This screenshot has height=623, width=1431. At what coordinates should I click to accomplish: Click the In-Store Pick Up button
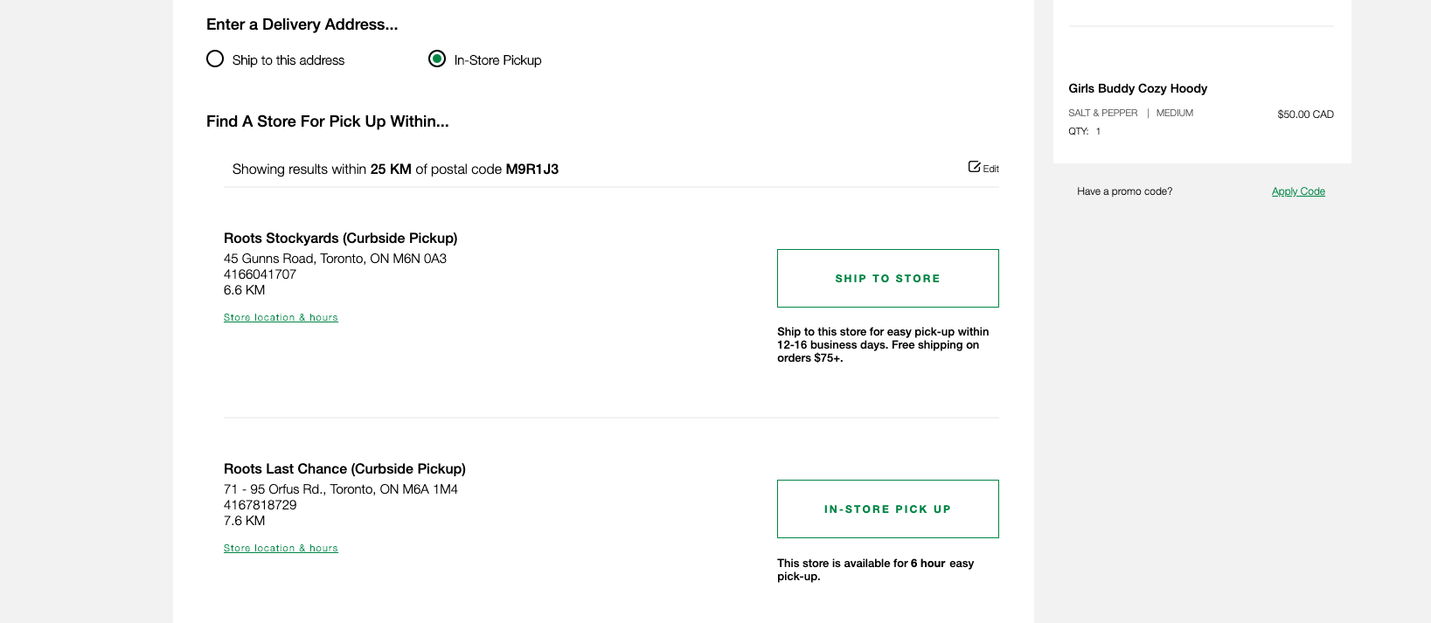[x=887, y=509]
